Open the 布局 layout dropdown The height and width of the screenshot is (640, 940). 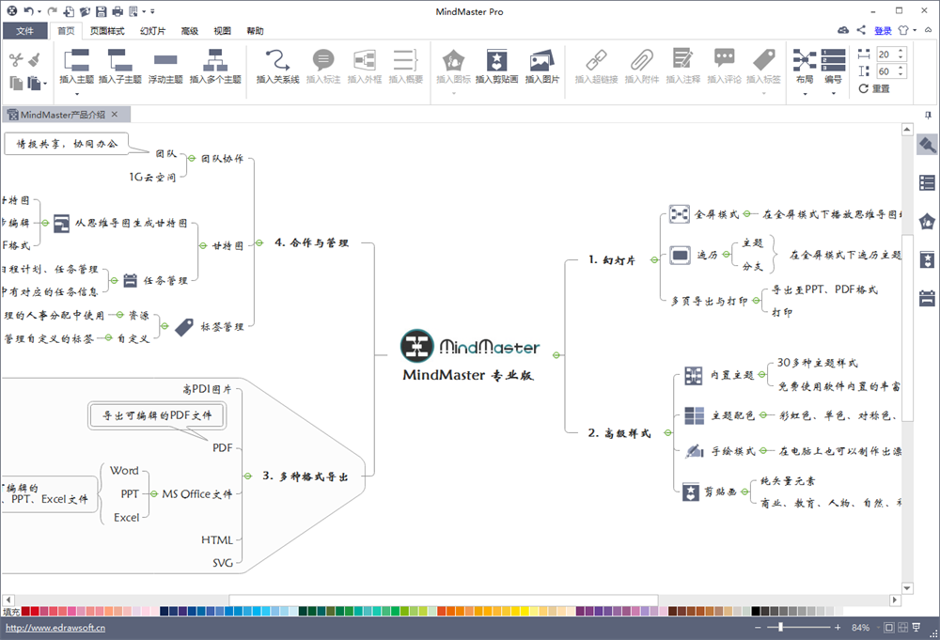coord(805,94)
